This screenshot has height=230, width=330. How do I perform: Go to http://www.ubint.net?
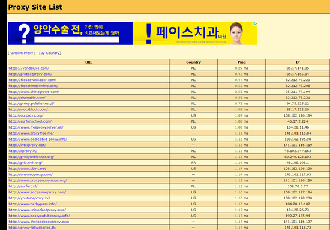[x=27, y=169]
